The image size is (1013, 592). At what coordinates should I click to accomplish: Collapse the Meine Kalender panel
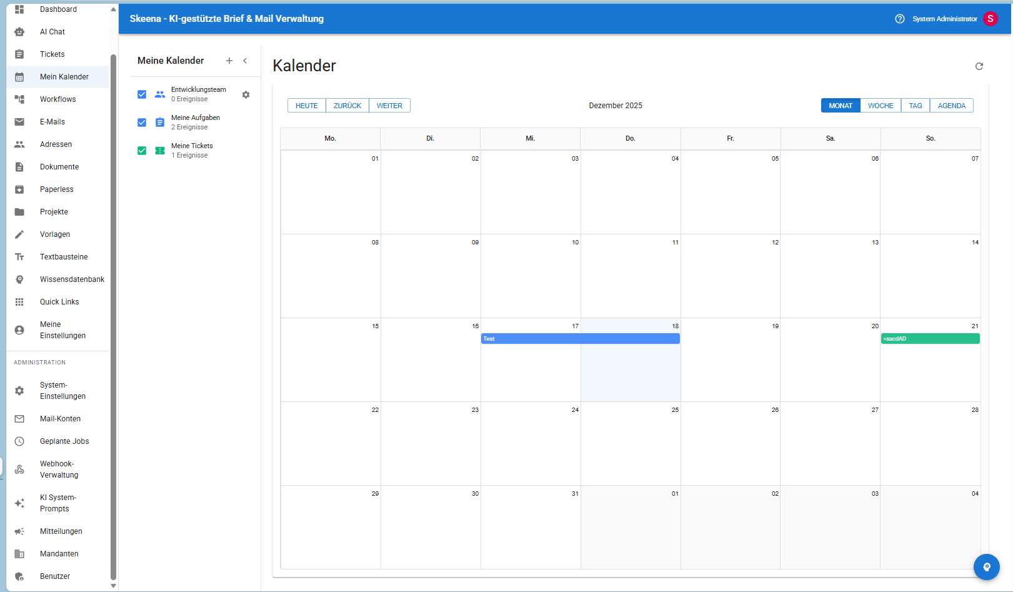coord(246,61)
